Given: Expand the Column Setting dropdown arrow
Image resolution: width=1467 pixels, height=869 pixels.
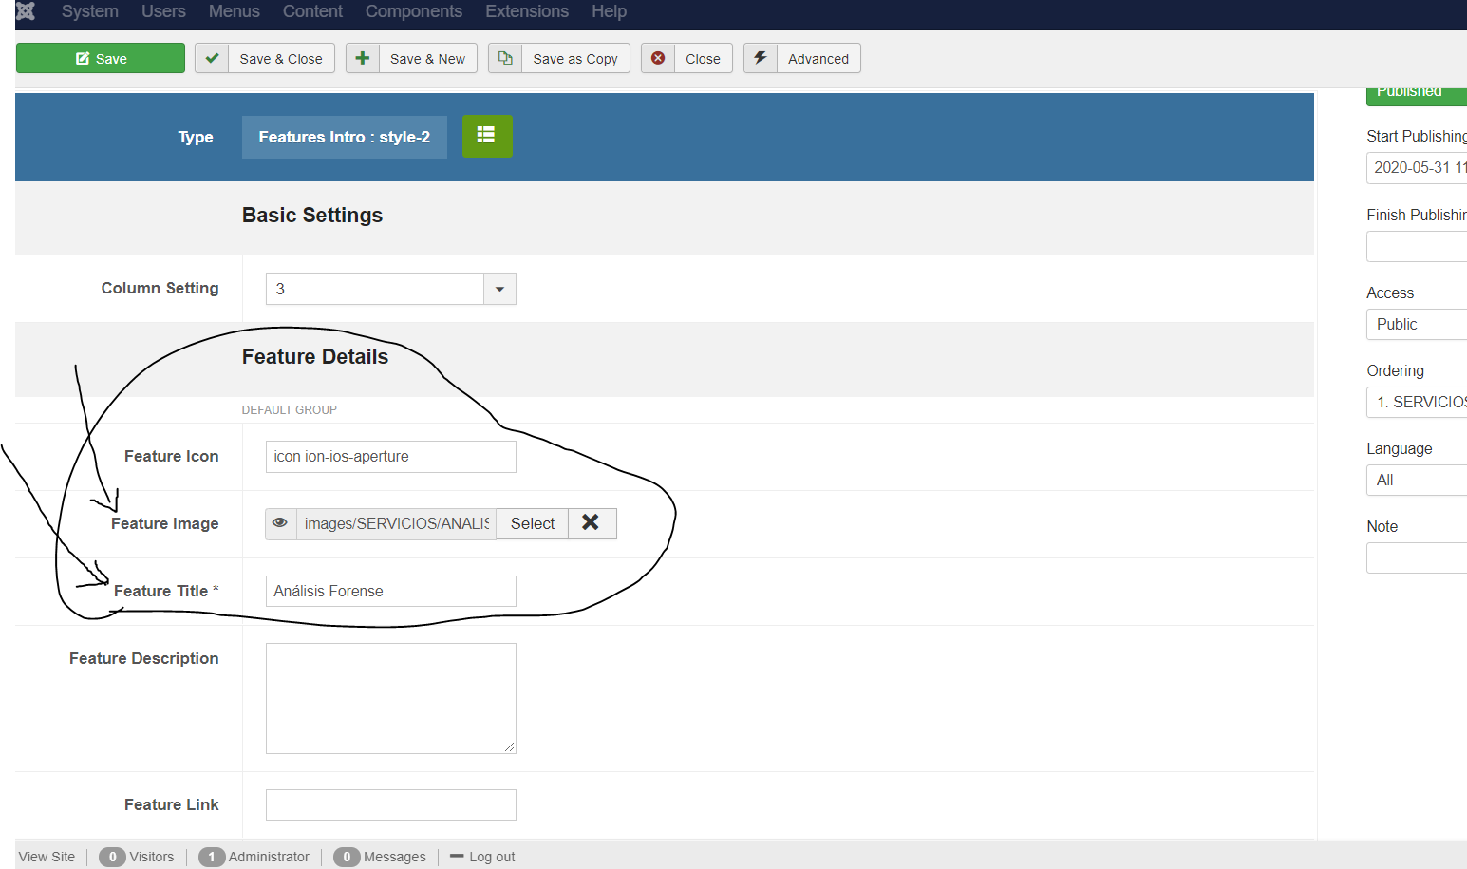Looking at the screenshot, I should 499,289.
